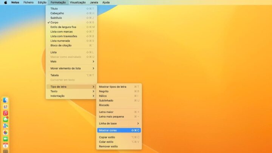Expand Mover elemento de lista submenu

[x=71, y=68]
